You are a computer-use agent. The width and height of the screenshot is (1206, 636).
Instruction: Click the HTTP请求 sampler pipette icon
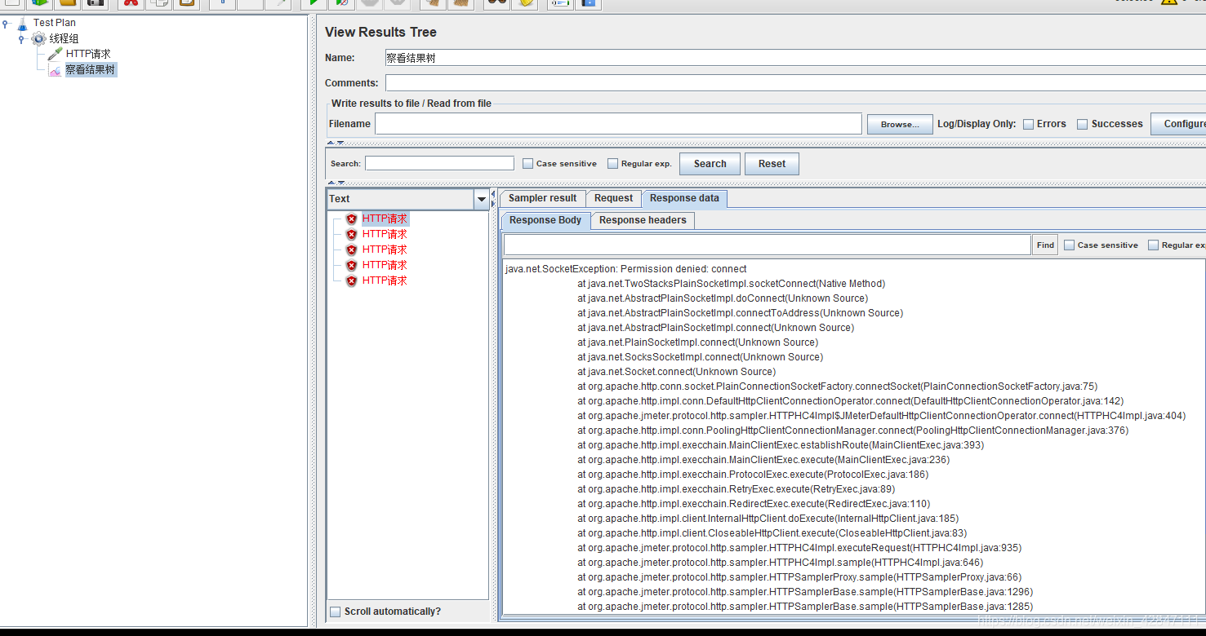pos(55,54)
